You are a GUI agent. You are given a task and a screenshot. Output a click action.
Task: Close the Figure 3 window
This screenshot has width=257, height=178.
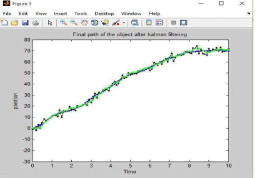click(242, 3)
